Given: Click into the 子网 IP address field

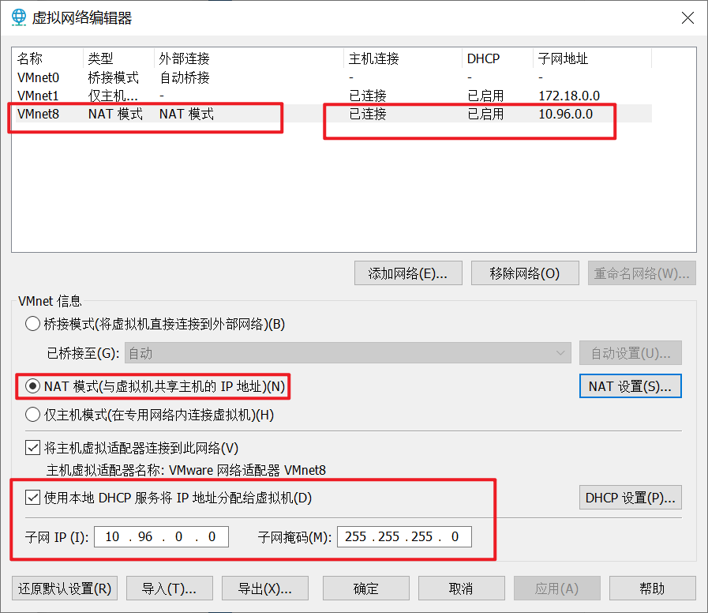Looking at the screenshot, I should tap(161, 537).
